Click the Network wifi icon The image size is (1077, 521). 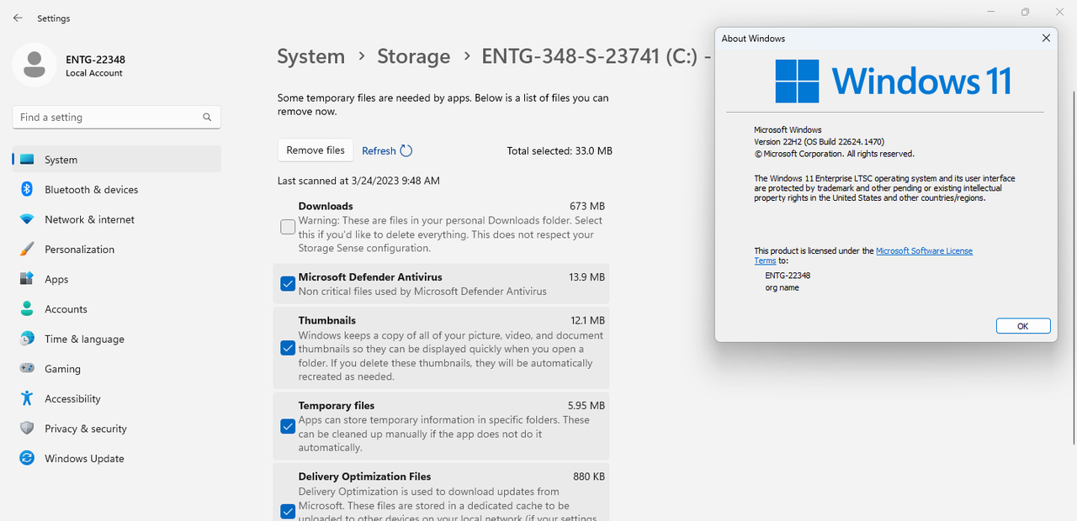(27, 219)
